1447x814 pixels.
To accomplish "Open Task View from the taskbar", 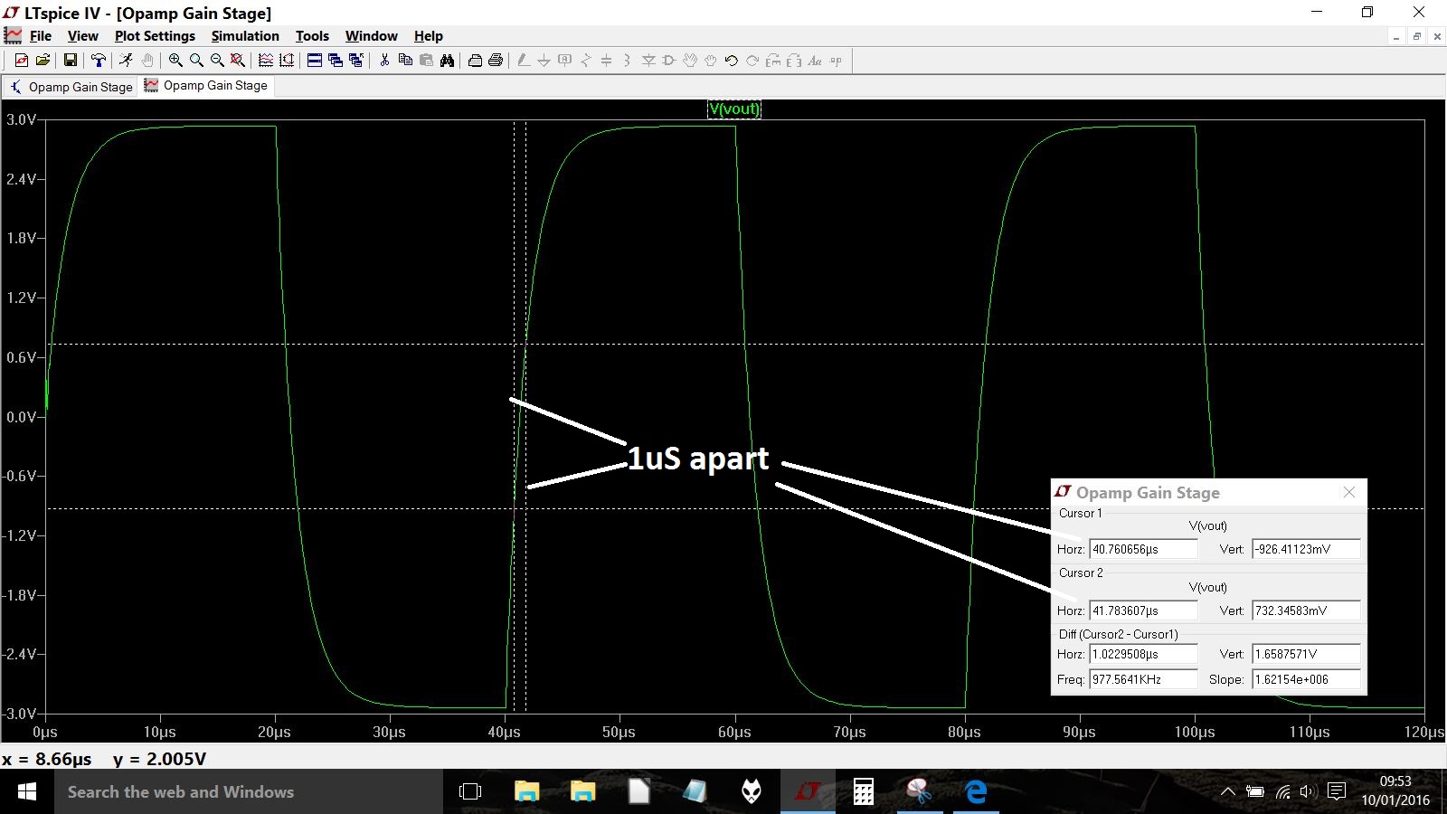I will 470,791.
